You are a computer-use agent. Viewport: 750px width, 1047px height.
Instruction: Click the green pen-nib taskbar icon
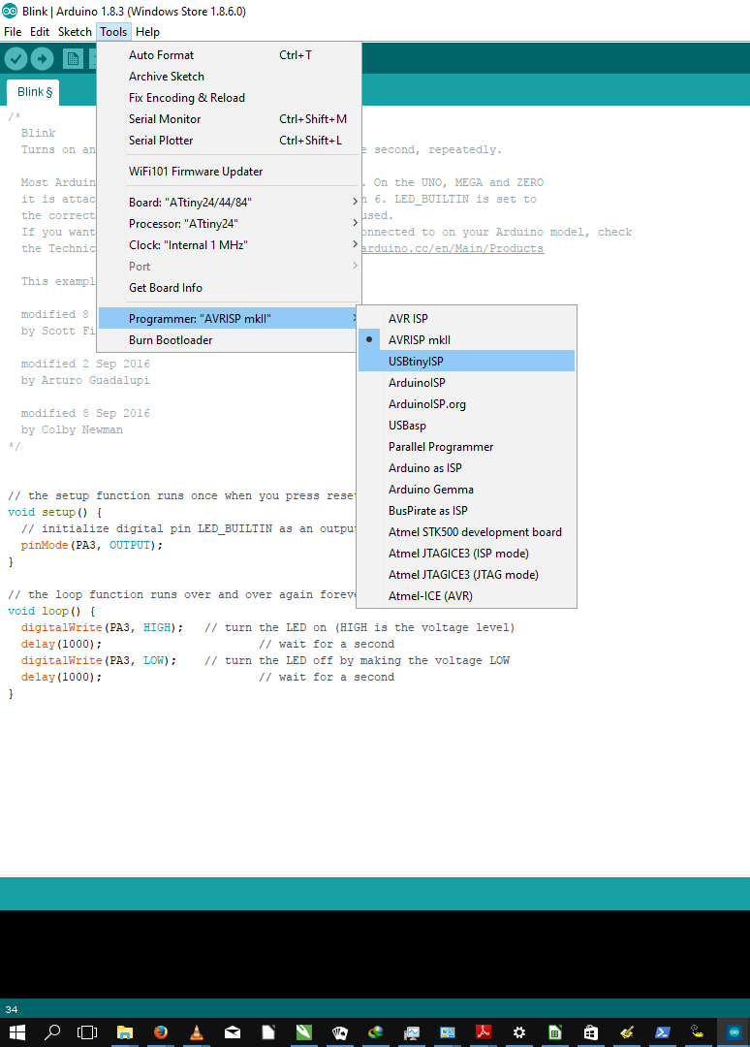coord(304,1032)
